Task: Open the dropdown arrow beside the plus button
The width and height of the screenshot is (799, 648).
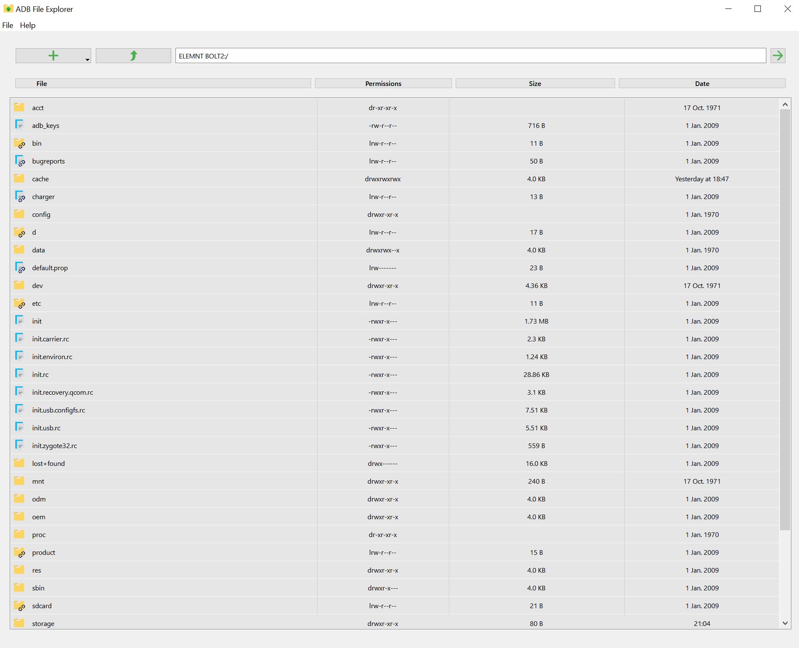Action: (x=87, y=60)
